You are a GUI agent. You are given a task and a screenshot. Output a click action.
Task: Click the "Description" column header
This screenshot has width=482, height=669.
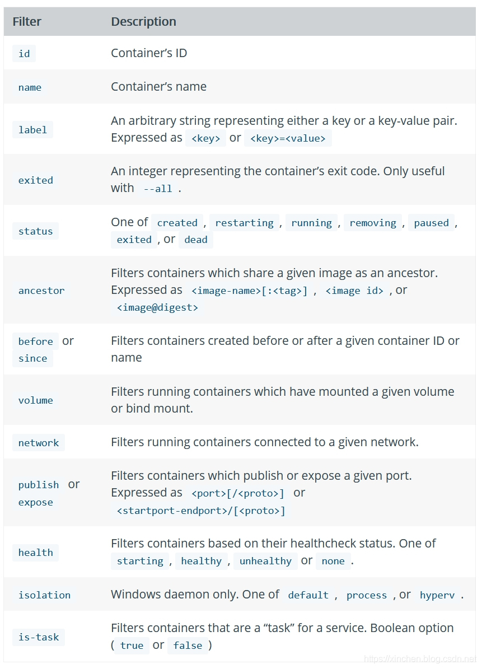pyautogui.click(x=143, y=22)
